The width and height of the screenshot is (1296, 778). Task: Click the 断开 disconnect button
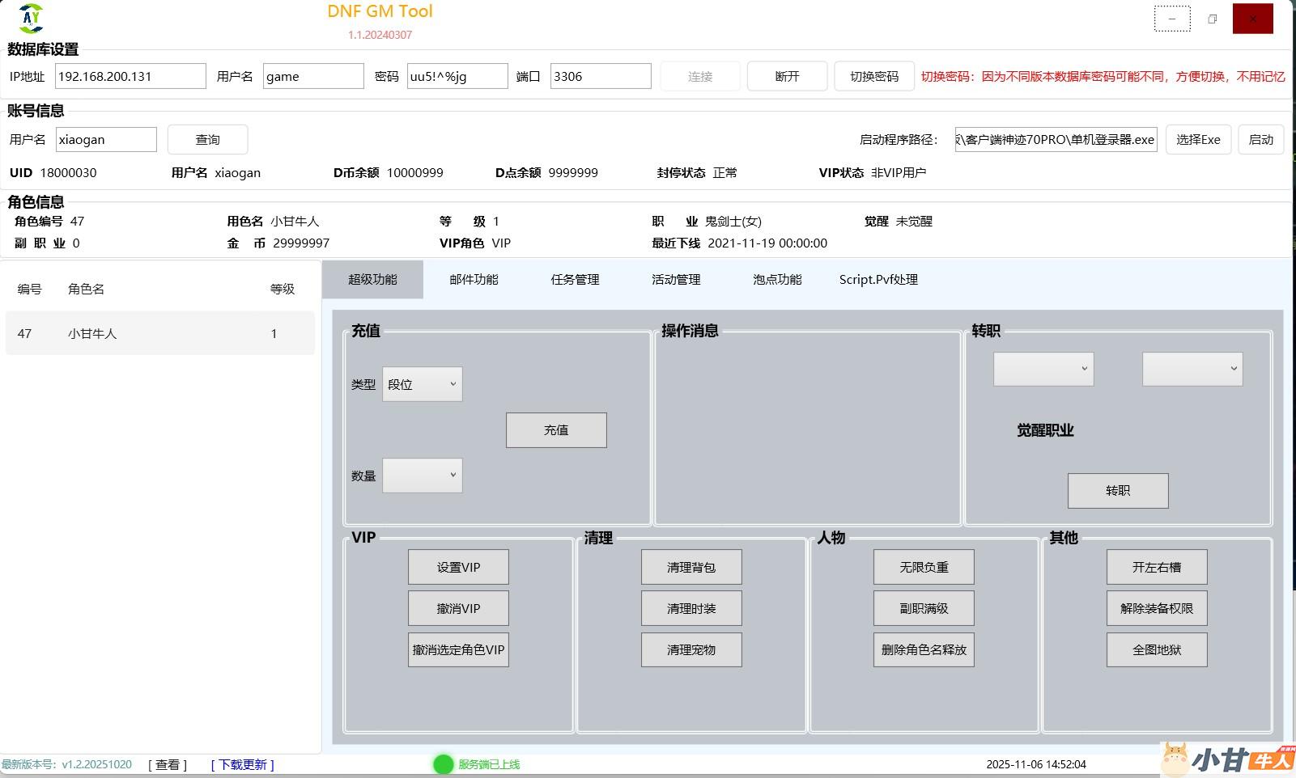(787, 77)
